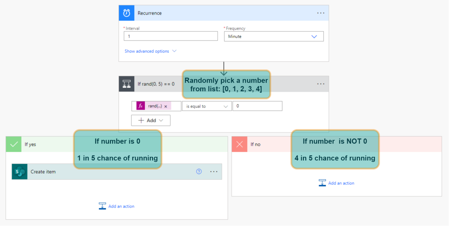Screen dimensions: 449x226
Task: Click the red X If no icon
Action: point(239,144)
